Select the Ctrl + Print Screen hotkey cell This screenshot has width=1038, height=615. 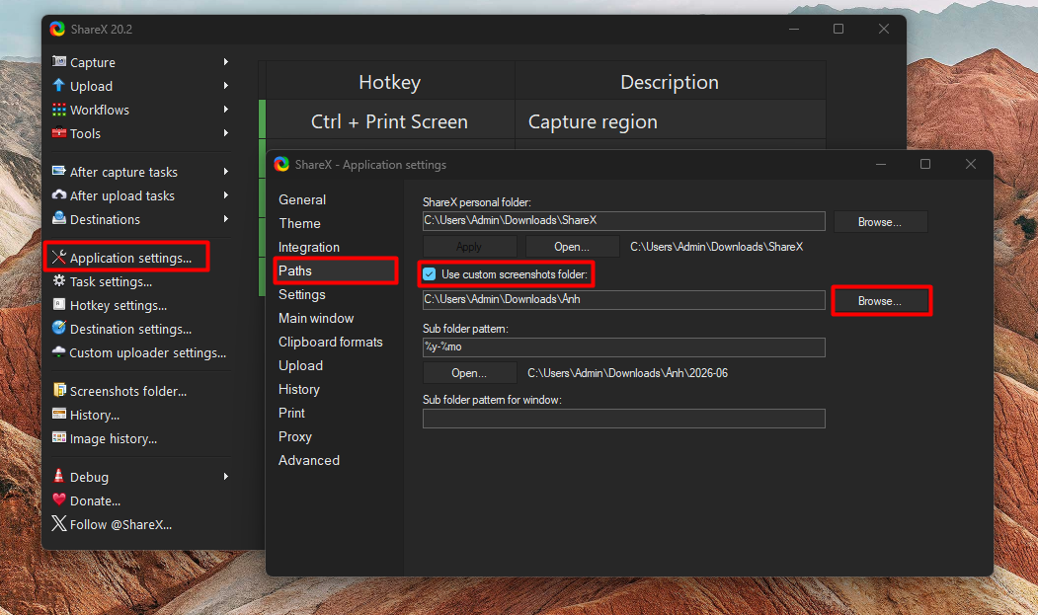[390, 121]
